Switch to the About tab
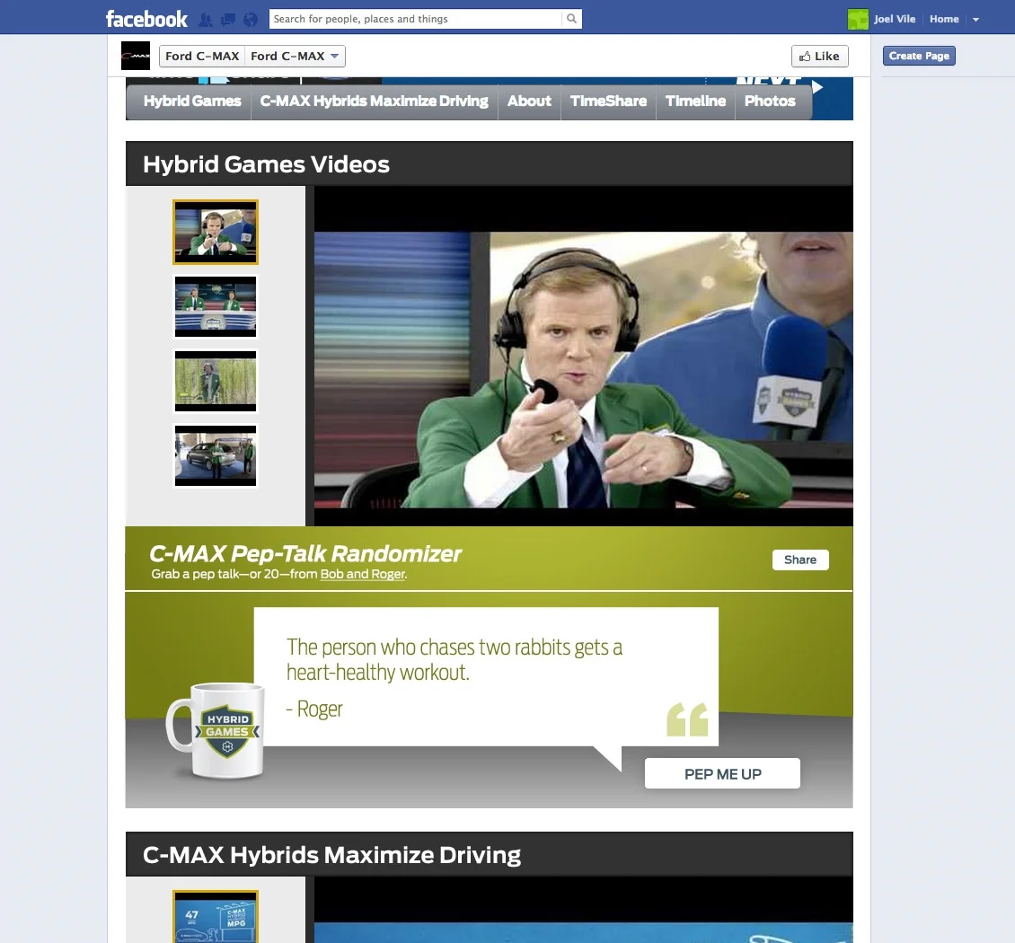Image resolution: width=1015 pixels, height=943 pixels. tap(529, 101)
